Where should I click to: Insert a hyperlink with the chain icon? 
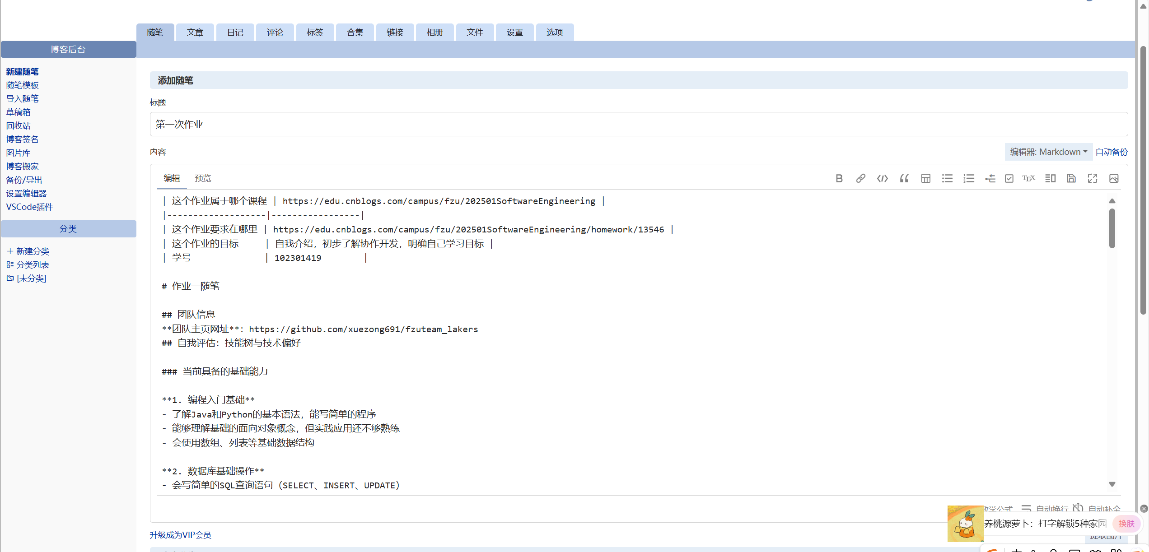pyautogui.click(x=860, y=178)
